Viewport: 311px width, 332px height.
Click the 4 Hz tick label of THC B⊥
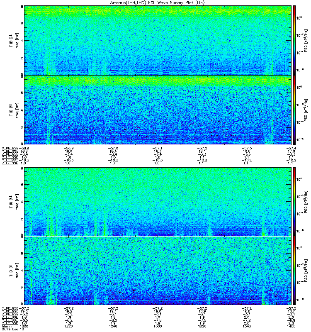pos(22,202)
